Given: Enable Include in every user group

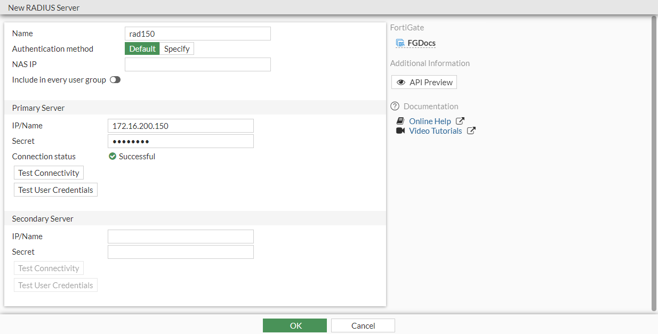Looking at the screenshot, I should 115,80.
